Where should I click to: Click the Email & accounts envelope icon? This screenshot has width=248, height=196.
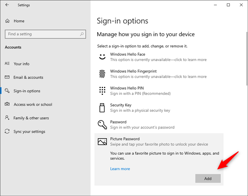tap(7, 77)
